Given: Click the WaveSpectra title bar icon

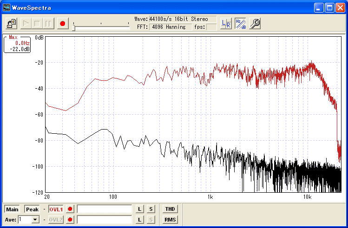Looking at the screenshot, I should 7,7.
